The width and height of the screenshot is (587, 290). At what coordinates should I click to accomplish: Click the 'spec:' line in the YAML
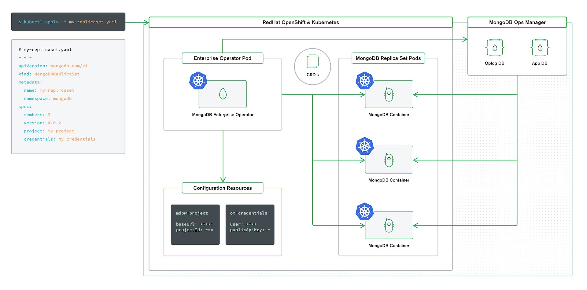(25, 107)
